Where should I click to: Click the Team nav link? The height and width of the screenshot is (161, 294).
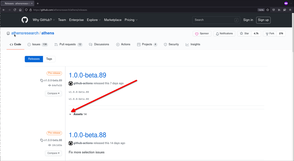point(62,20)
